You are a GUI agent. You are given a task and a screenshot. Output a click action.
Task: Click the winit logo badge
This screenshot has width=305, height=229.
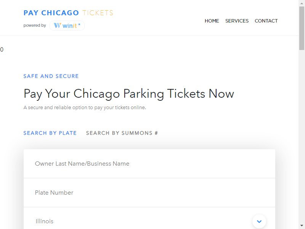pyautogui.click(x=67, y=26)
